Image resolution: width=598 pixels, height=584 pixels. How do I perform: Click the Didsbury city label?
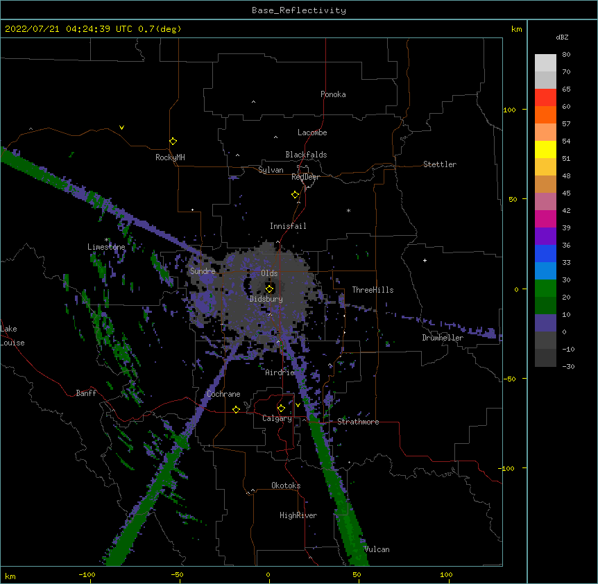click(266, 299)
